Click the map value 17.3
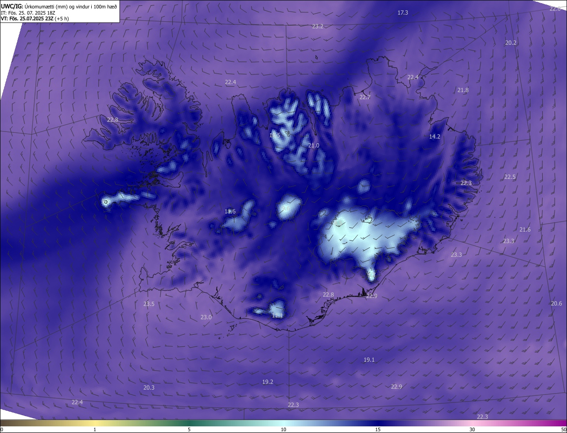 tap(403, 13)
